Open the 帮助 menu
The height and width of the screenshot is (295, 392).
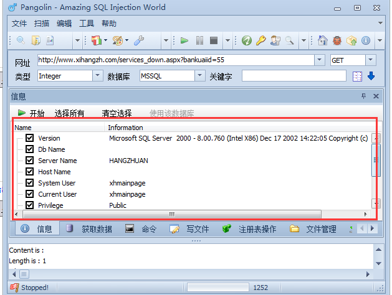[x=108, y=24]
